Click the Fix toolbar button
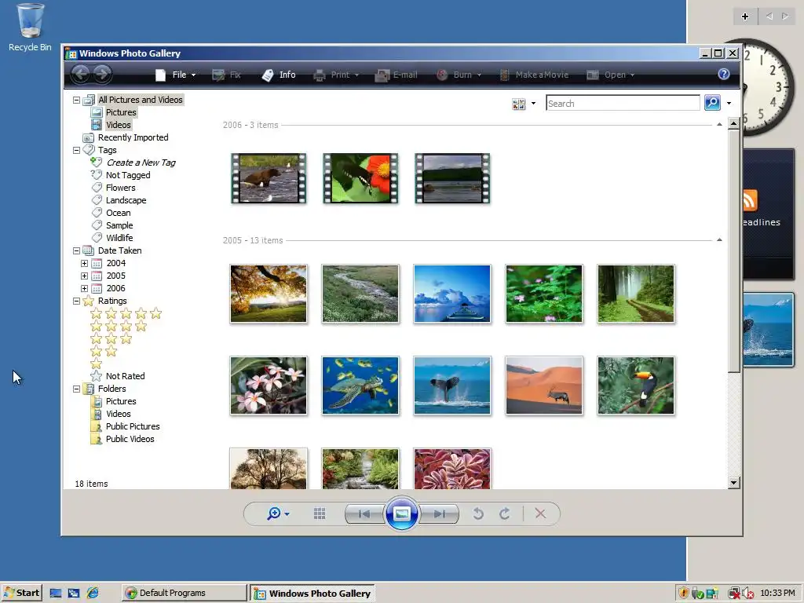The width and height of the screenshot is (804, 603). pyautogui.click(x=226, y=75)
